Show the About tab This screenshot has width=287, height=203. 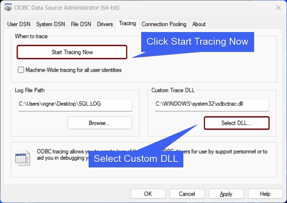click(199, 24)
